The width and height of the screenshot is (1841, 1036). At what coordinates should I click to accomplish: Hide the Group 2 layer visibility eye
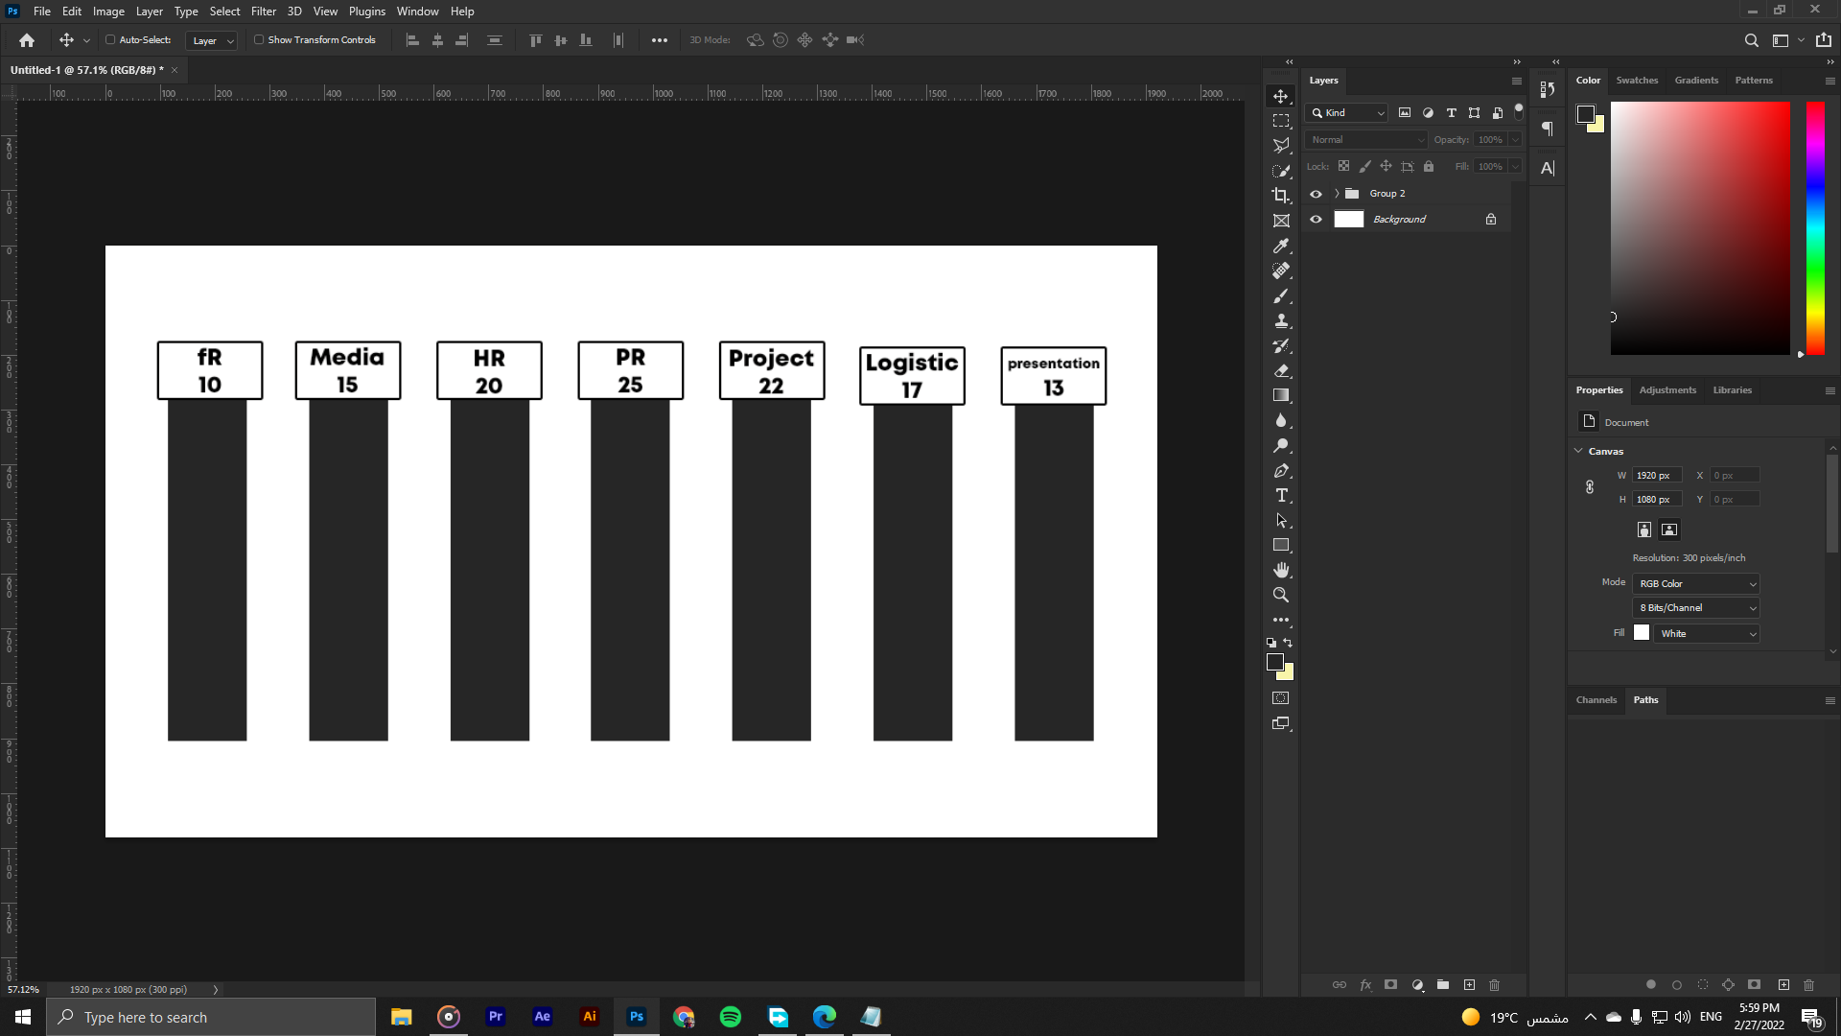1316,194
